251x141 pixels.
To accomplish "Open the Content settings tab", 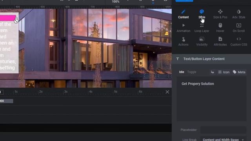I will (x=183, y=14).
